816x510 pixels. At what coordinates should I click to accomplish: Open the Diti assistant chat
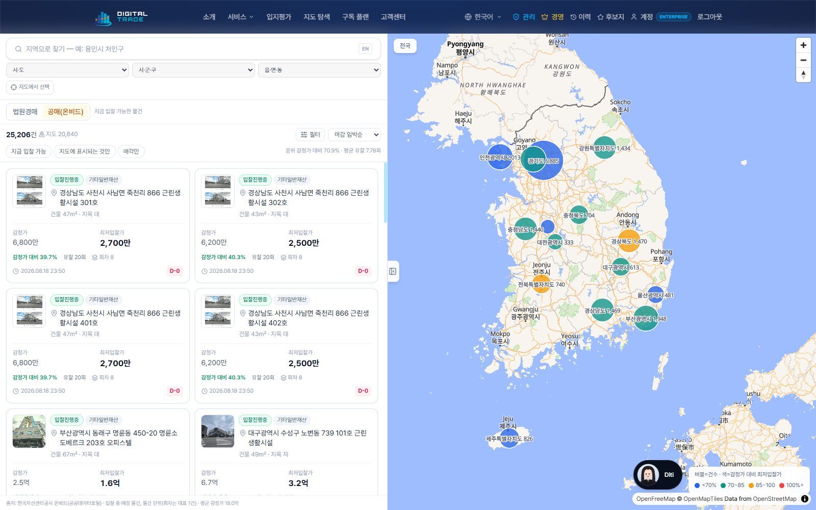(x=657, y=475)
